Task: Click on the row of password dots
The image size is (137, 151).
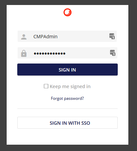Action: point(50,54)
